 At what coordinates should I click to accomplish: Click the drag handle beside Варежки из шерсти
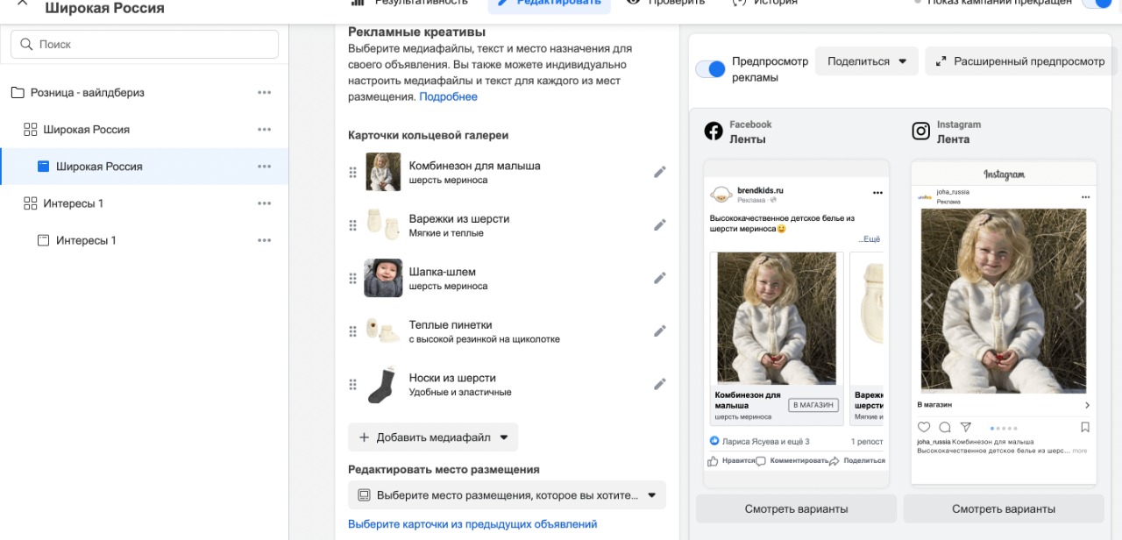pyautogui.click(x=353, y=225)
